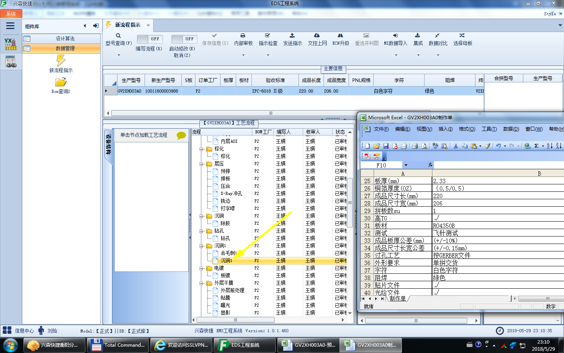
Task: Toggle the 启动修改 OFF switch
Action: (184, 39)
